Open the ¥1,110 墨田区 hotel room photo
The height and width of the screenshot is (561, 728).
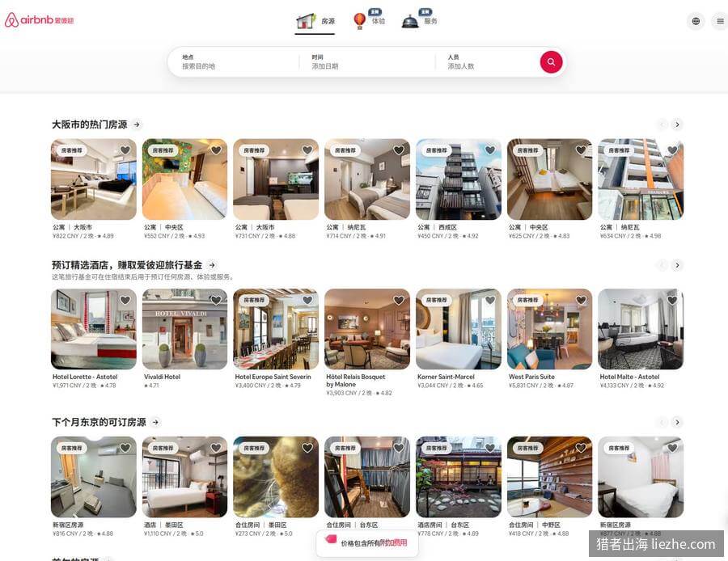tap(184, 477)
